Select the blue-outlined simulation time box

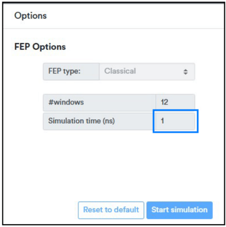click(176, 121)
